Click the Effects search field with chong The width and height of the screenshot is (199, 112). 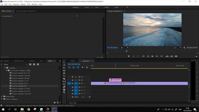pos(14,64)
